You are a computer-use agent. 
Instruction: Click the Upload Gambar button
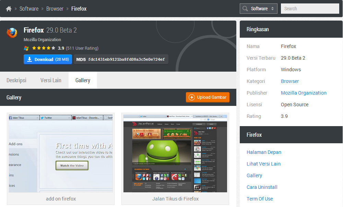point(208,97)
